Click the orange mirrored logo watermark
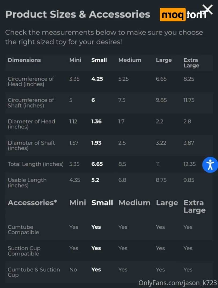The width and height of the screenshot is (218, 288). [x=183, y=15]
